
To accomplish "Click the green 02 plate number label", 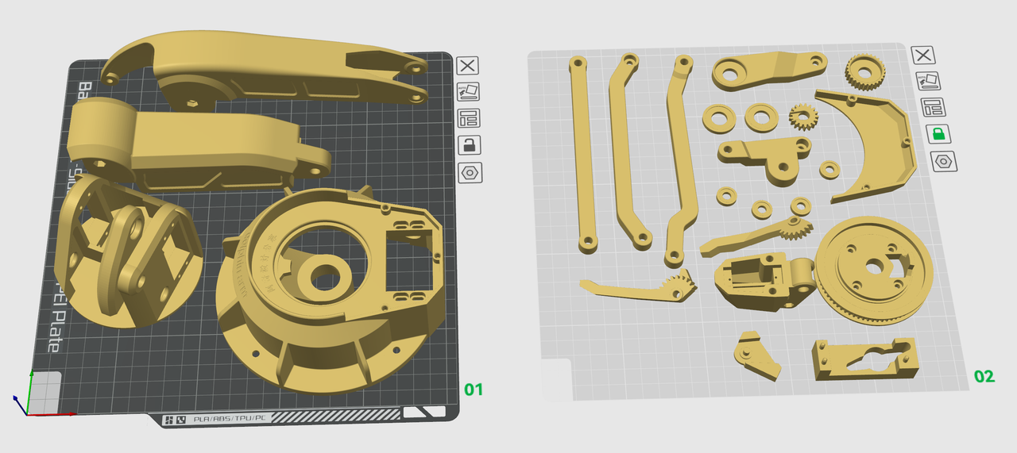I will (984, 376).
